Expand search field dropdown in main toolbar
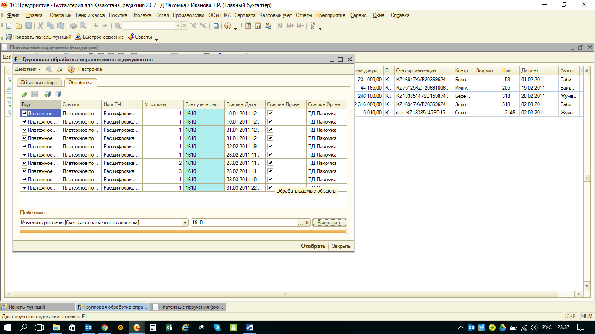This screenshot has height=334, width=595. 178,26
